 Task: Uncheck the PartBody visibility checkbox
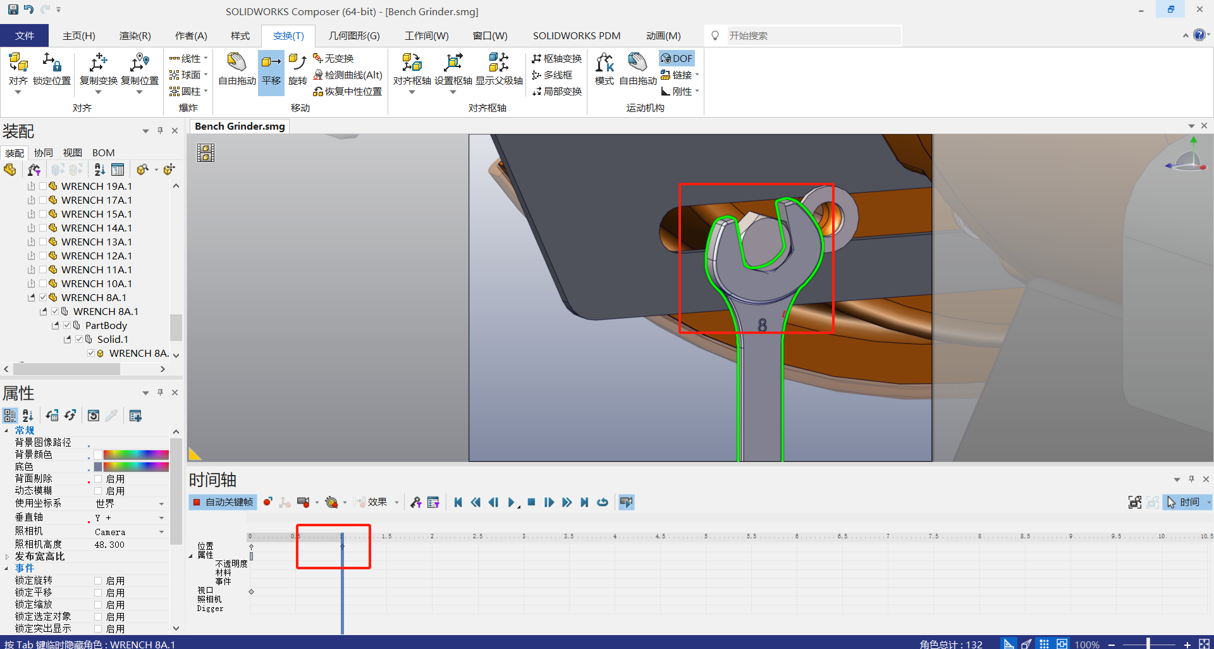coord(67,325)
